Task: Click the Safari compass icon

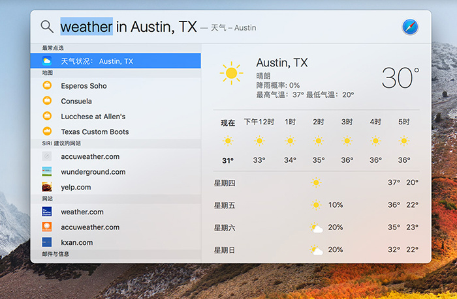Action: [x=410, y=27]
